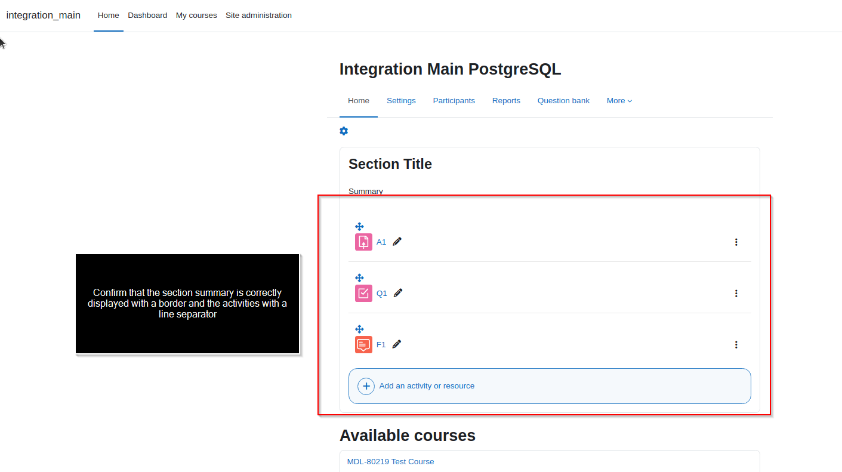Open the section settings gear icon
The image size is (842, 472).
click(344, 131)
